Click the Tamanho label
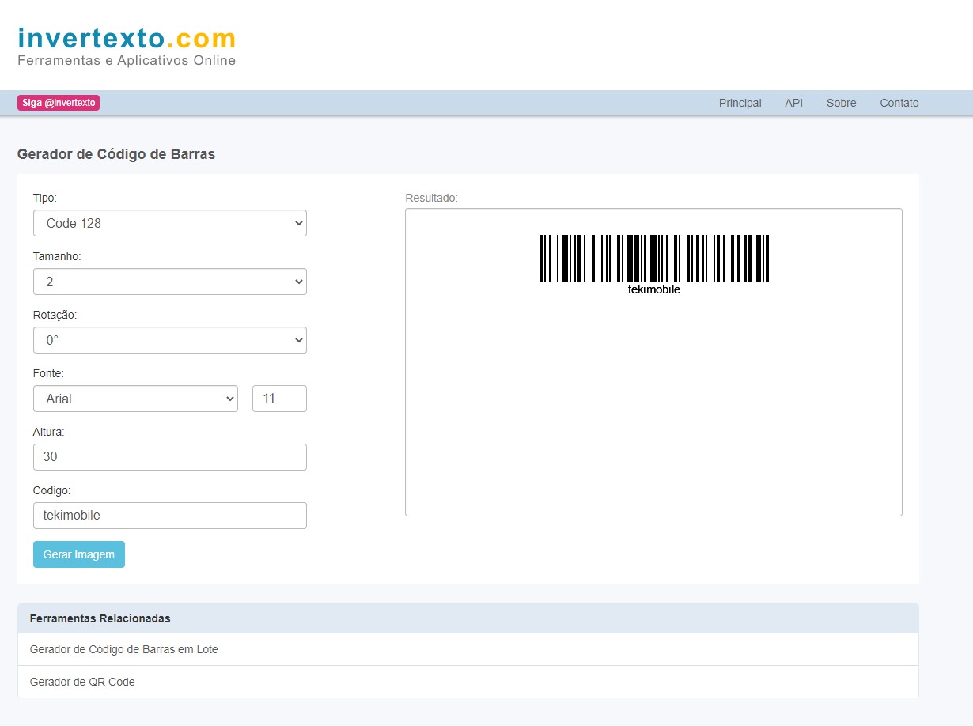This screenshot has width=973, height=726. [x=57, y=256]
